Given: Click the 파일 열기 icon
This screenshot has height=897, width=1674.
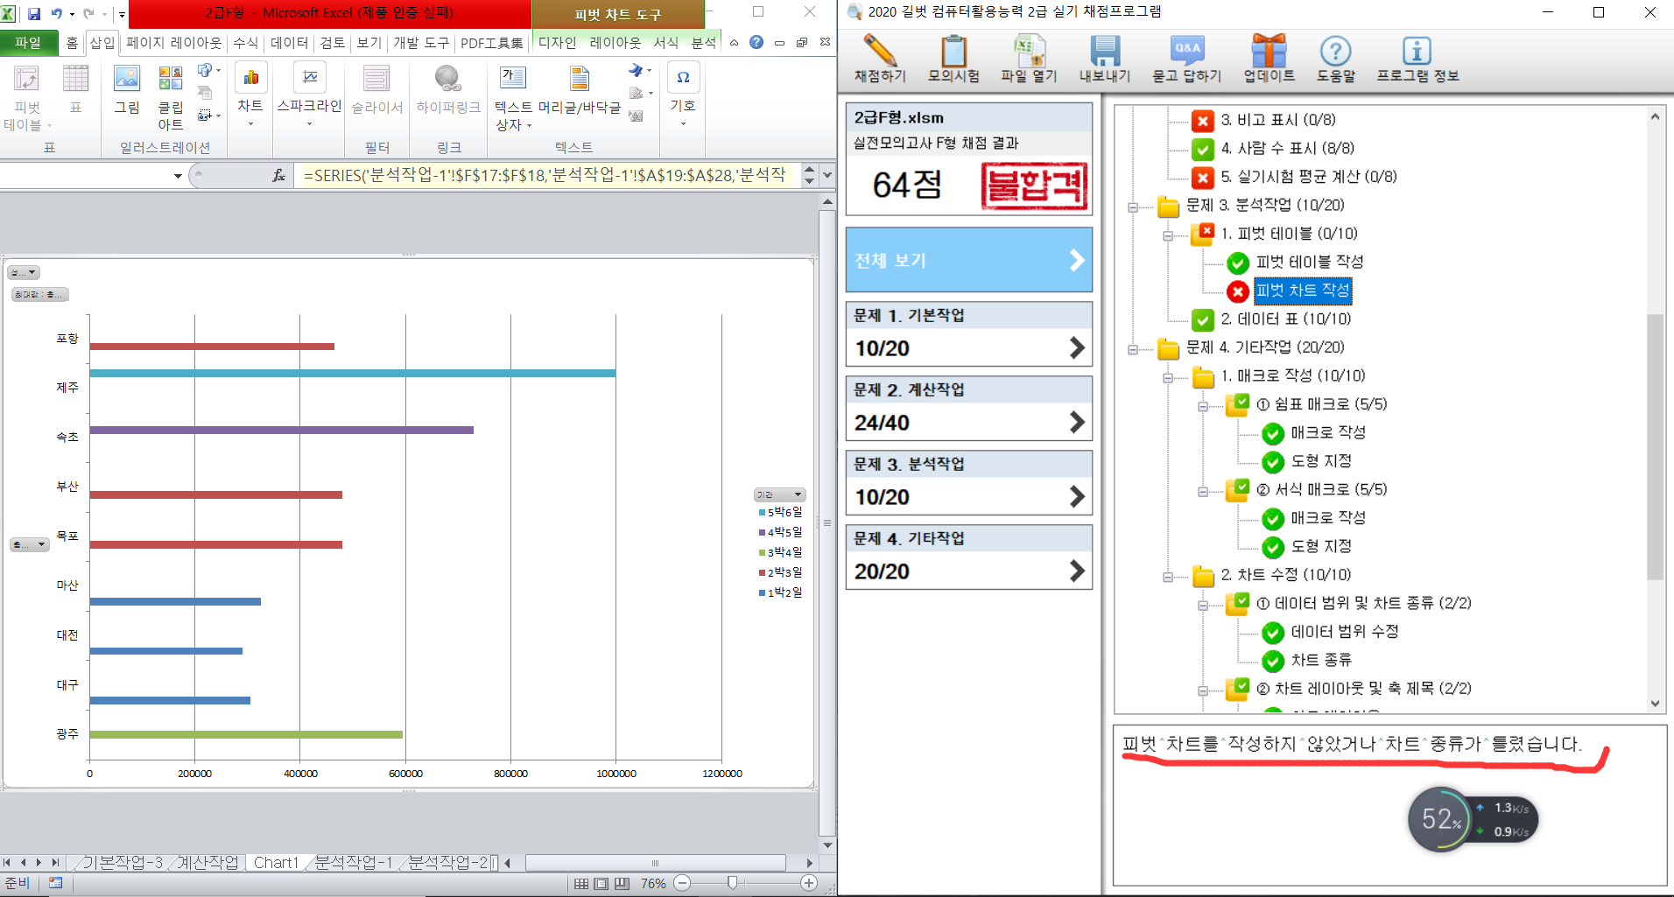Looking at the screenshot, I should click(x=1029, y=53).
